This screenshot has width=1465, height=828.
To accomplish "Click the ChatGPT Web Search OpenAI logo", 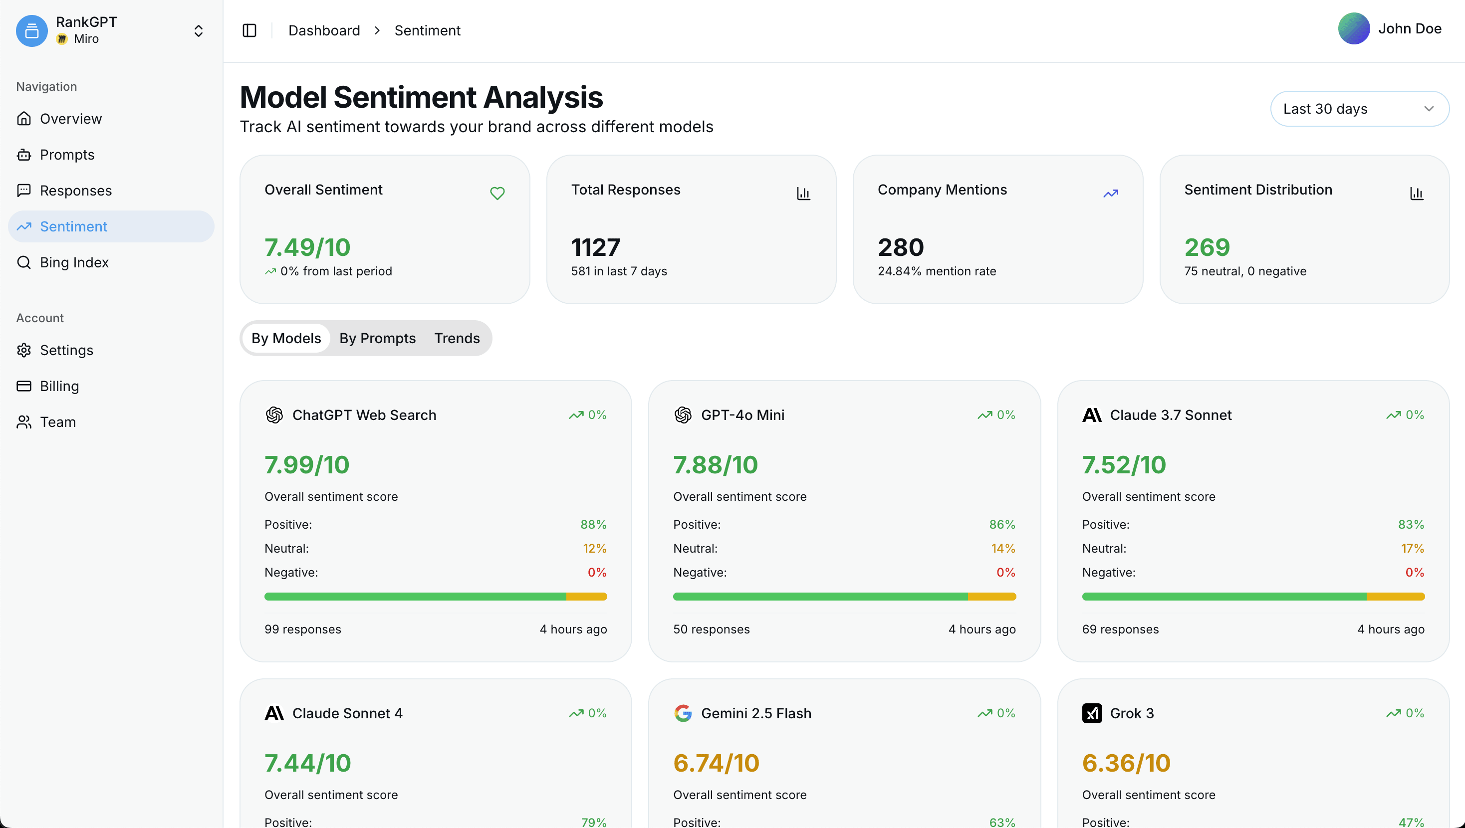I will 274,415.
